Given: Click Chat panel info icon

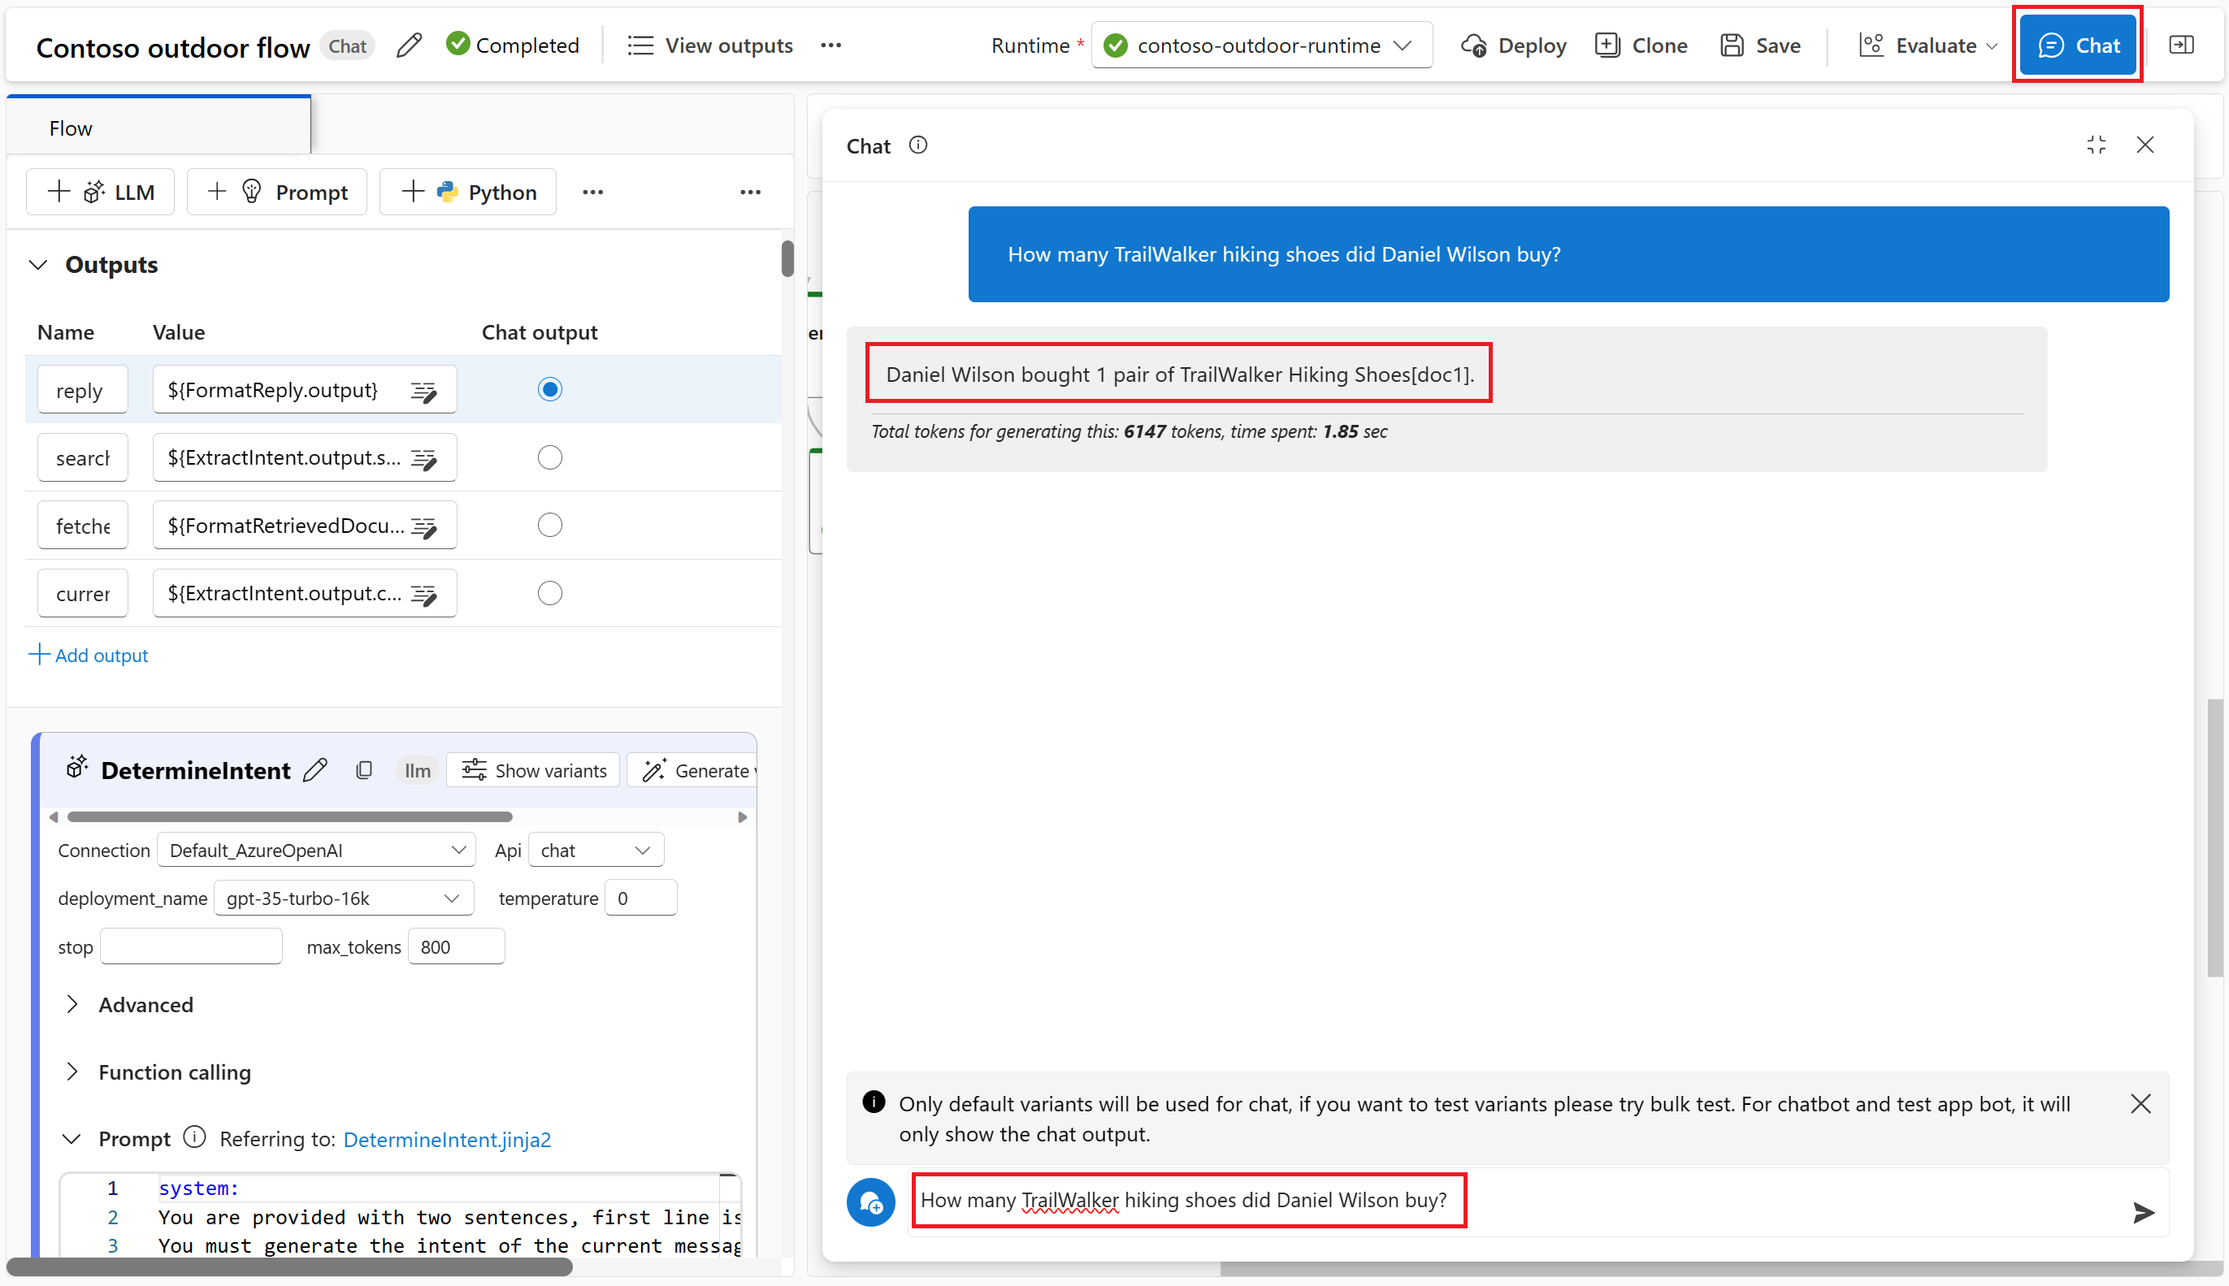Looking at the screenshot, I should [x=918, y=145].
